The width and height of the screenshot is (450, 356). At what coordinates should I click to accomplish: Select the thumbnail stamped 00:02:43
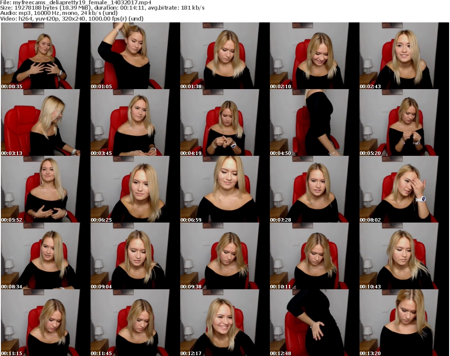click(404, 56)
